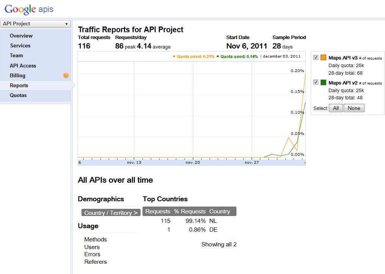
Task: Click the Start Date Nov 6, 2011 value
Action: click(247, 46)
